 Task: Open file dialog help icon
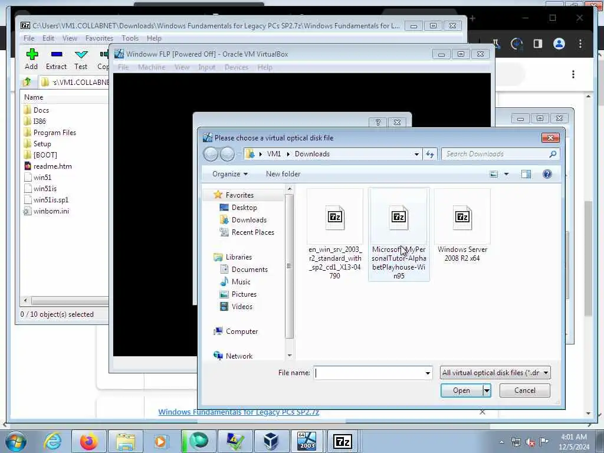pyautogui.click(x=547, y=174)
